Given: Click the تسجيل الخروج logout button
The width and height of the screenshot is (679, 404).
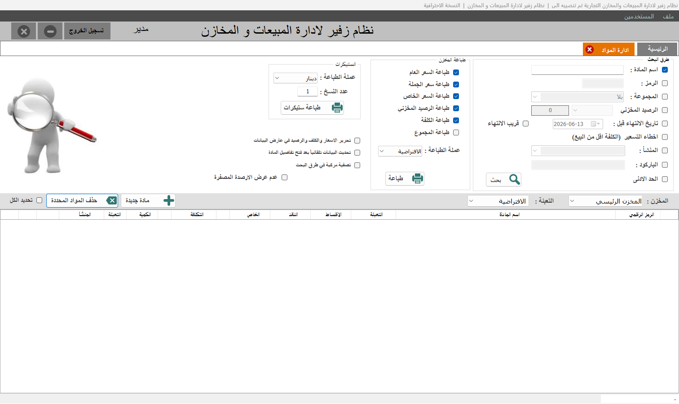Looking at the screenshot, I should pyautogui.click(x=87, y=31).
